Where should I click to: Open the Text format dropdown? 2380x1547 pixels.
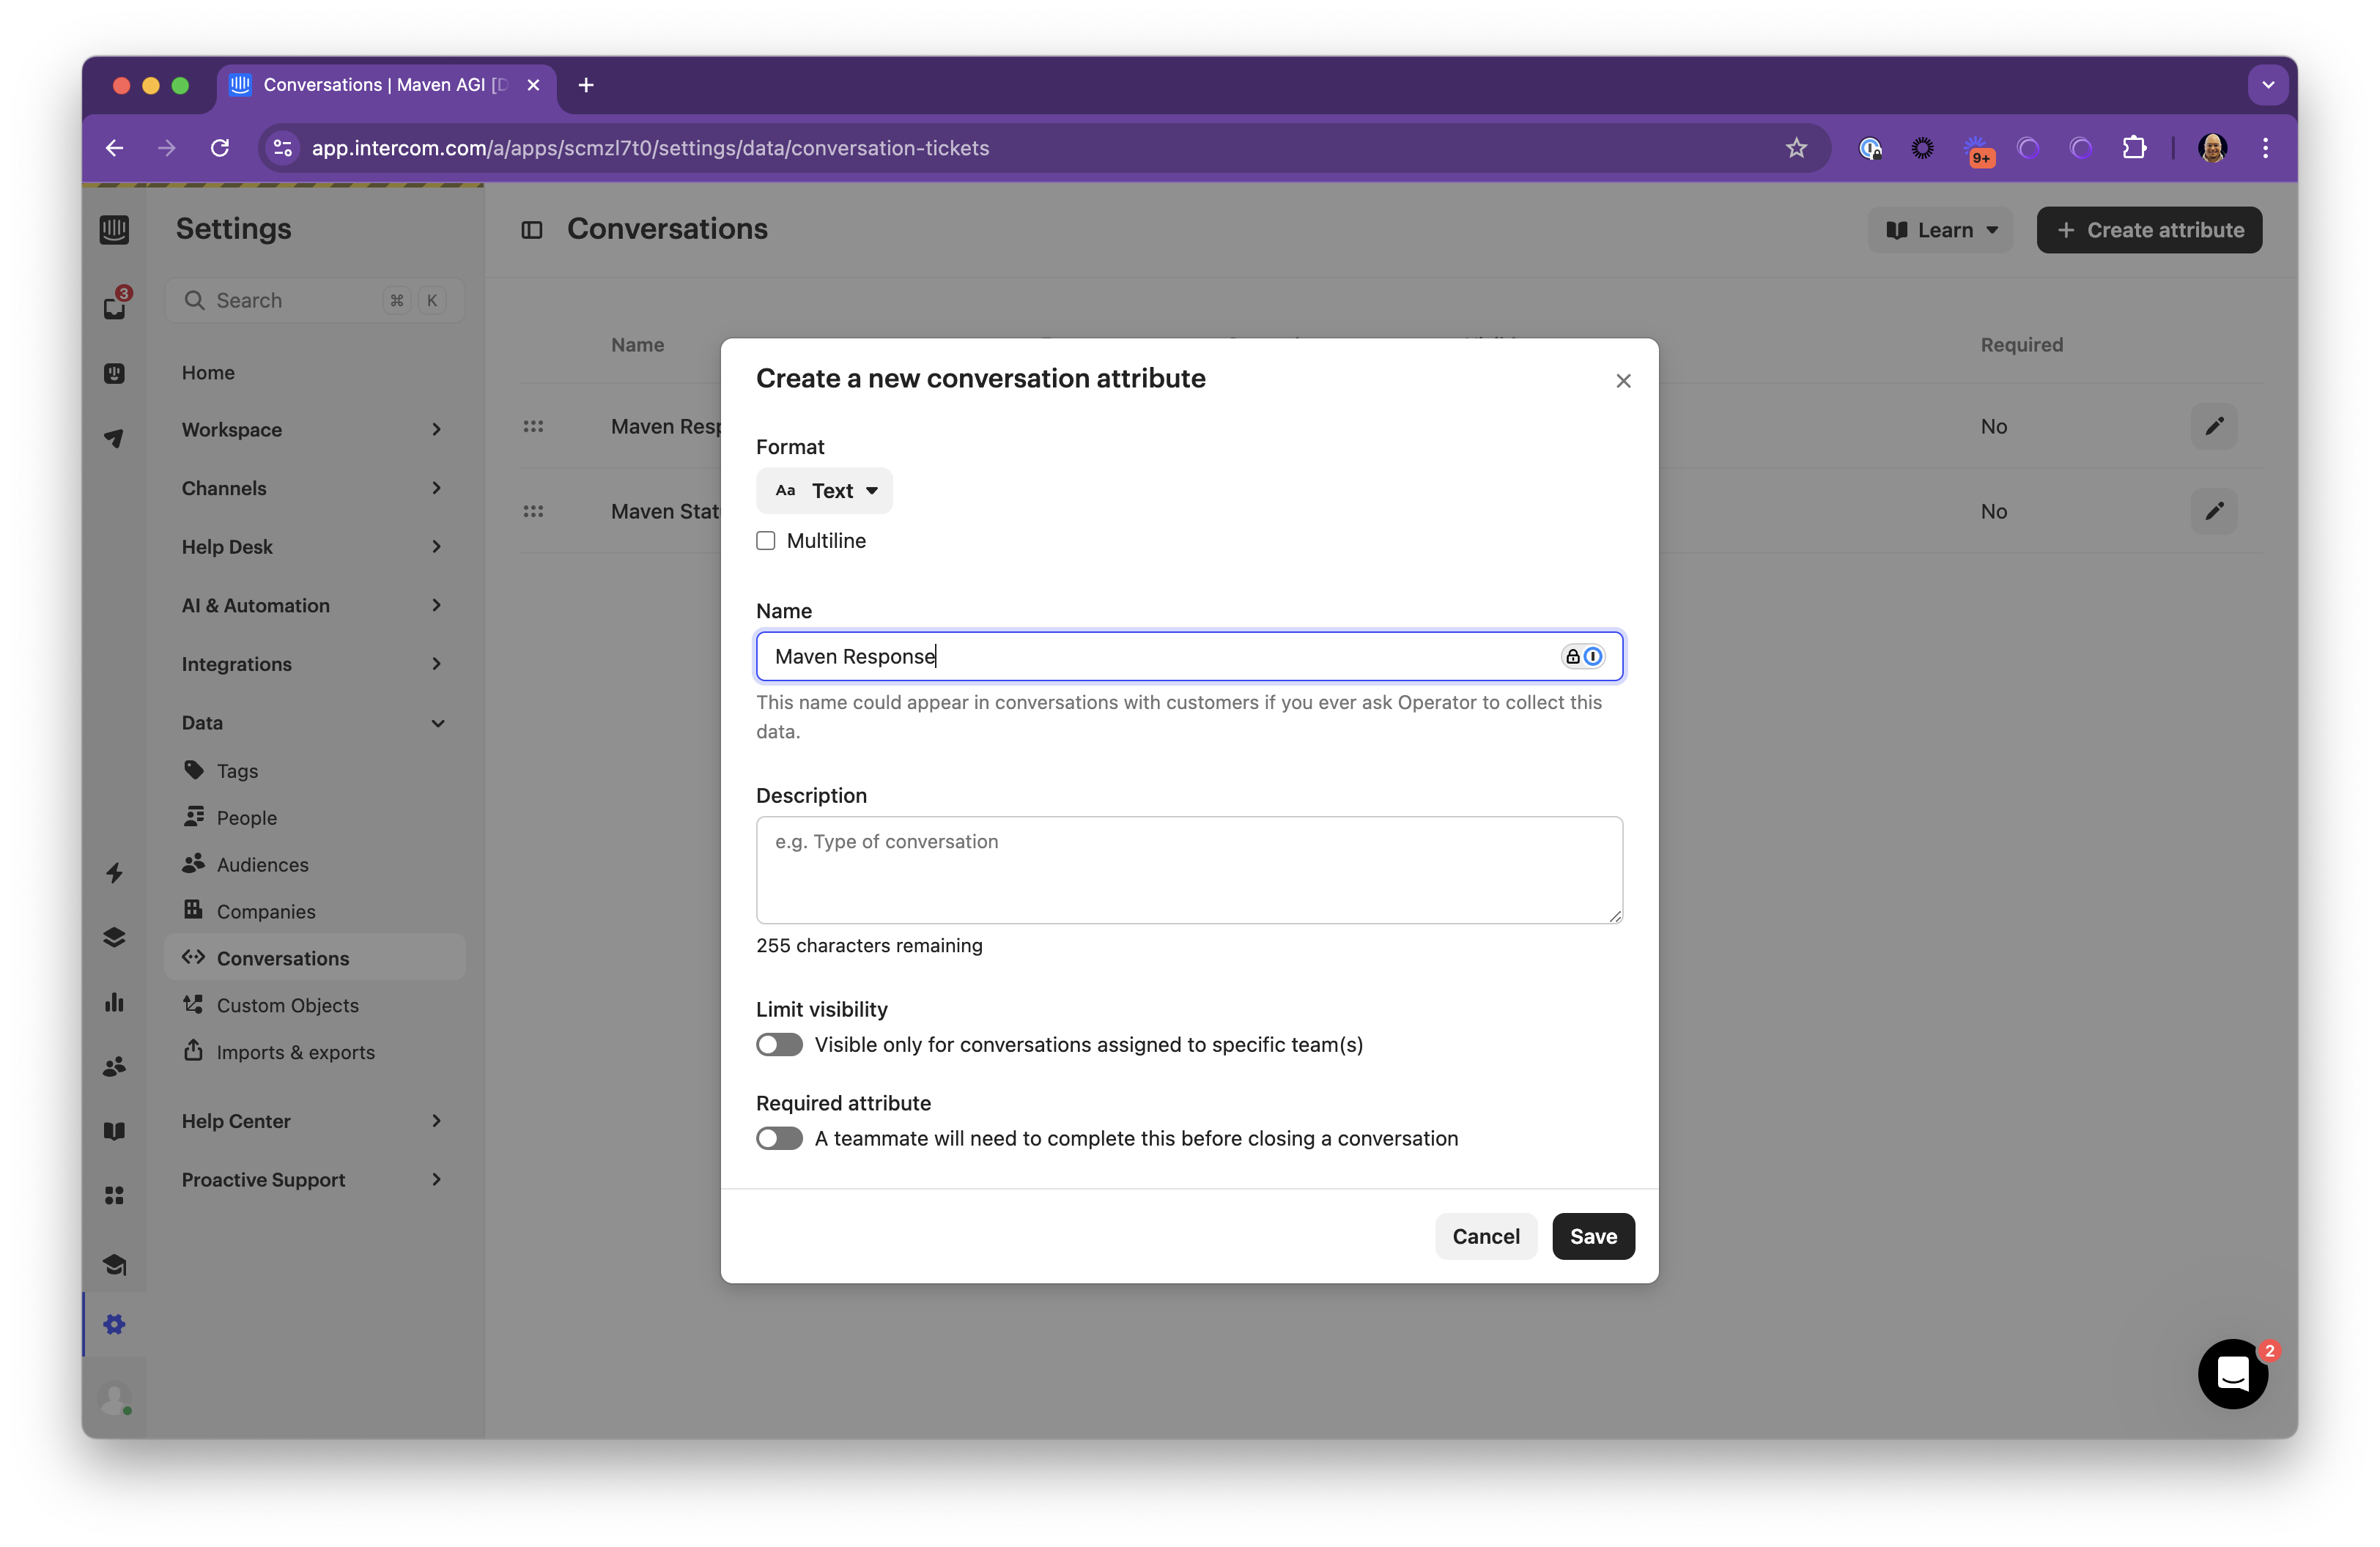point(824,491)
